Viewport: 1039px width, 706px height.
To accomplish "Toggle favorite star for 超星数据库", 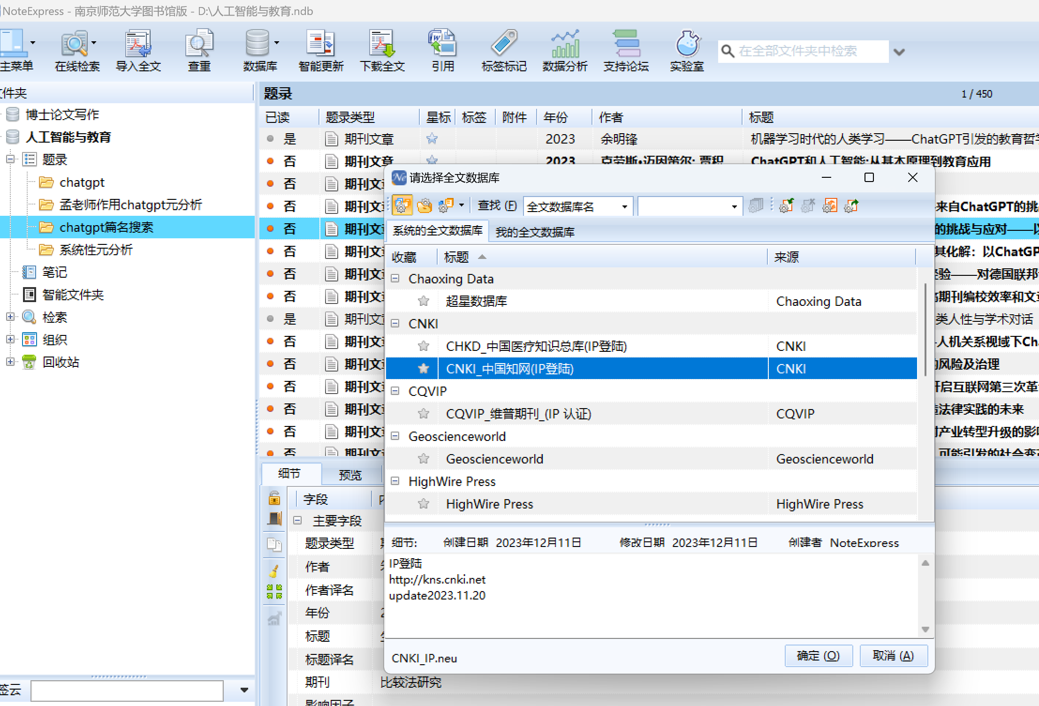I will coord(424,301).
